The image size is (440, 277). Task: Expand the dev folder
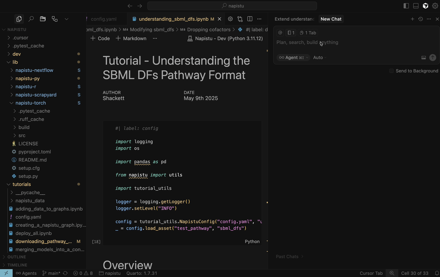tap(43, 54)
